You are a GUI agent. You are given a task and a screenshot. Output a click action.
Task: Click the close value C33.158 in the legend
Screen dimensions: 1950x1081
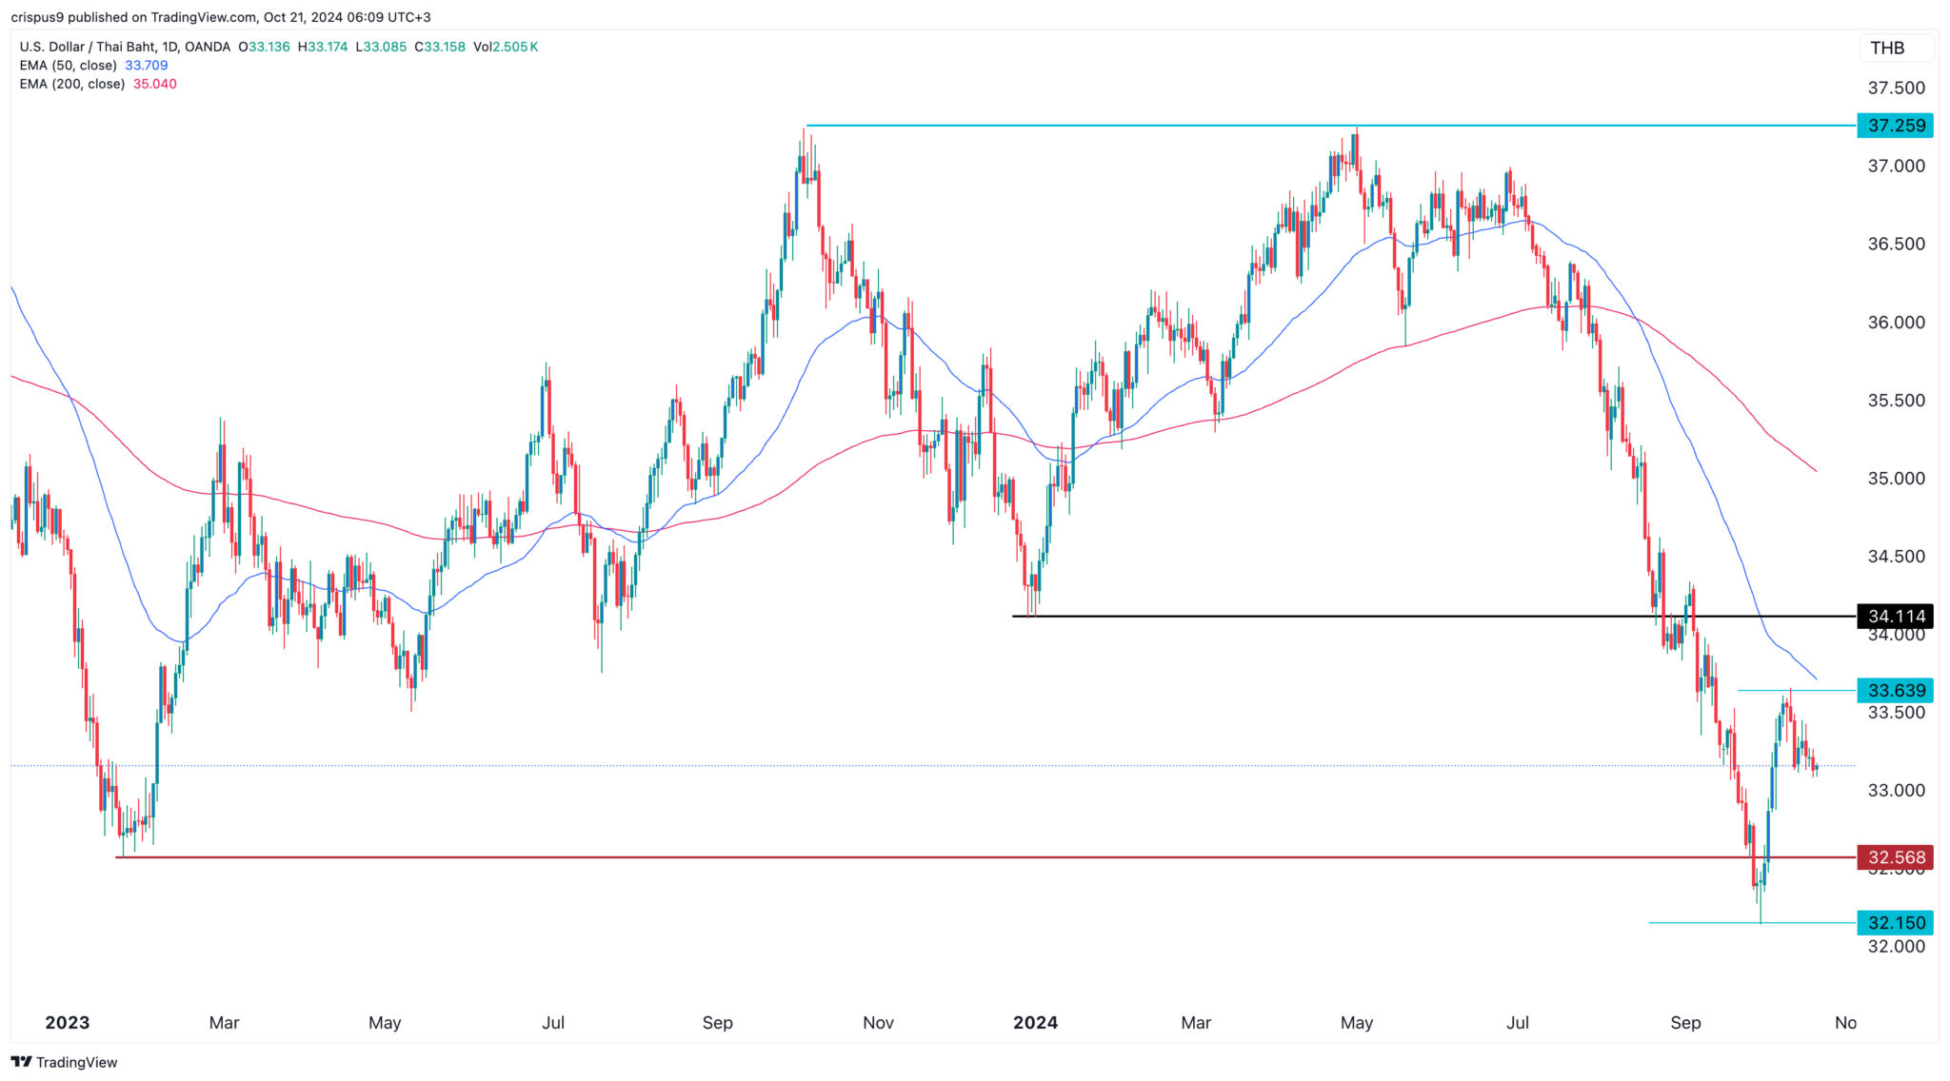pos(439,45)
